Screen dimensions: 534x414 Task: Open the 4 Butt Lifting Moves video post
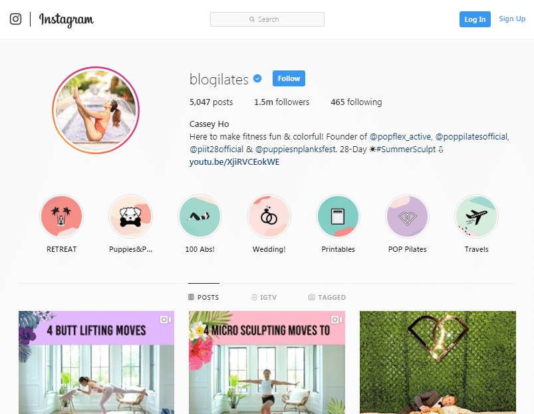96,362
